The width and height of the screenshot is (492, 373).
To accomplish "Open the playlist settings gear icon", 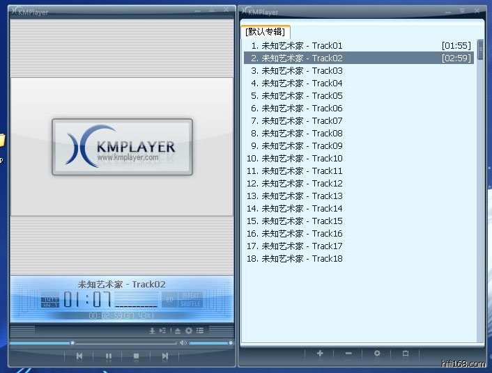I will tap(377, 354).
